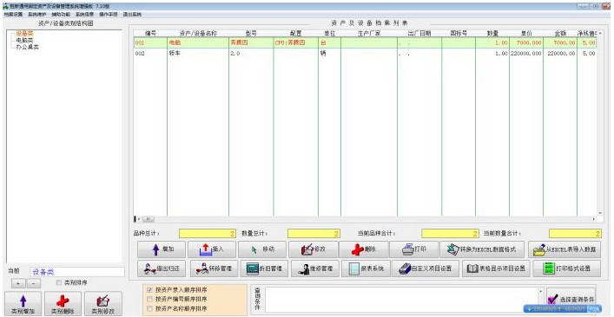
Task: Select 办公桌类 in category tree
Action: pyautogui.click(x=27, y=47)
